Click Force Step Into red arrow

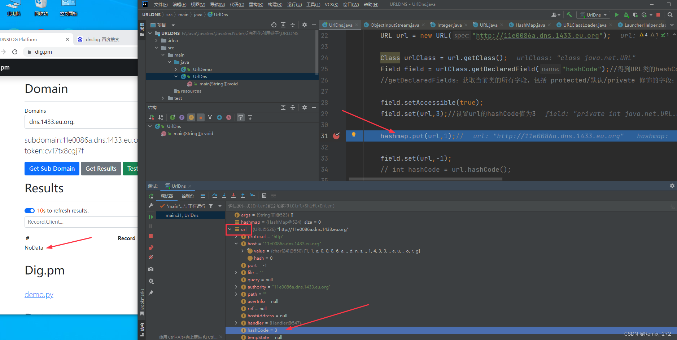click(233, 196)
